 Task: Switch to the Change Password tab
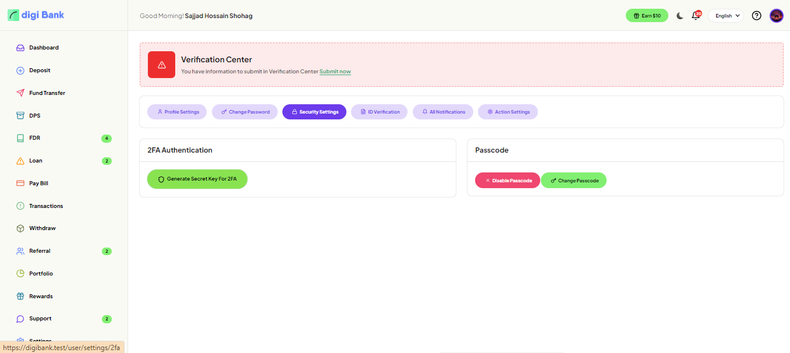(245, 112)
